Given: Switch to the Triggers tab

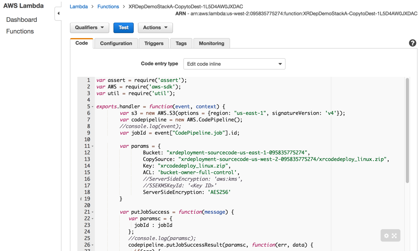Looking at the screenshot, I should 154,43.
